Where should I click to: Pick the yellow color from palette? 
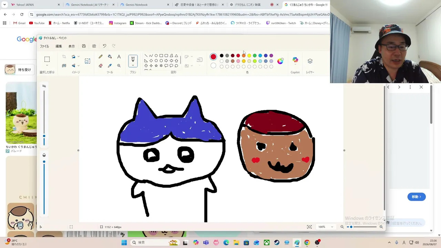(249, 55)
